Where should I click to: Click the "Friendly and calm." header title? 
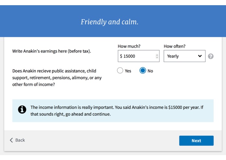tap(110, 22)
